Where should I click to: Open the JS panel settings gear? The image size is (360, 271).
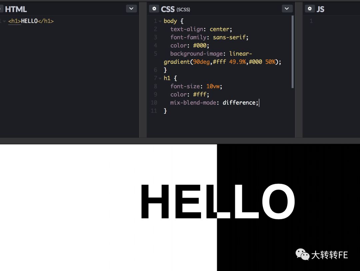tap(310, 9)
